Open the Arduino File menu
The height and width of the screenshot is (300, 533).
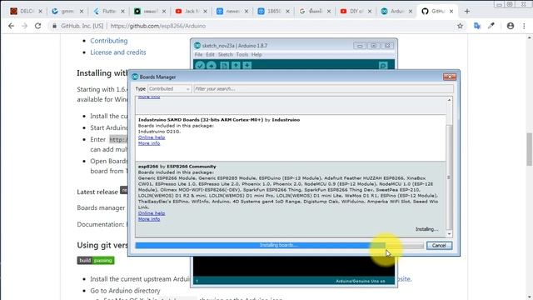point(198,55)
